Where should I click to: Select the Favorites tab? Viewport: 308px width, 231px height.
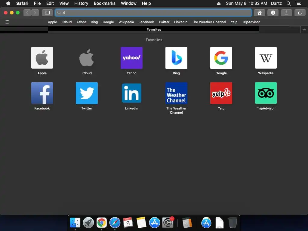(153, 29)
